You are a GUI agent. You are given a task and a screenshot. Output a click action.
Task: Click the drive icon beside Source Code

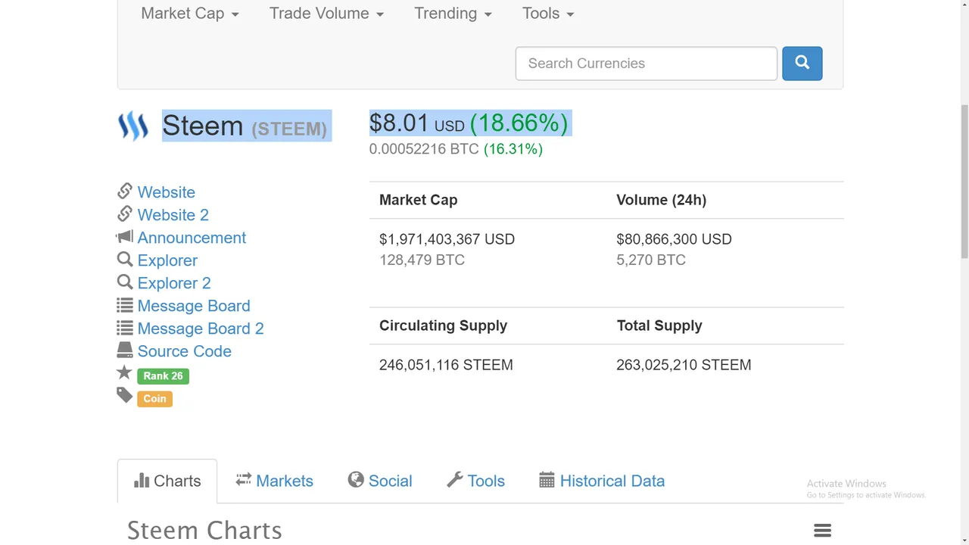125,350
